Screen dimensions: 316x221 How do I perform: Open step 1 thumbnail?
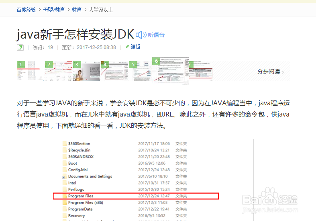pos(30,71)
